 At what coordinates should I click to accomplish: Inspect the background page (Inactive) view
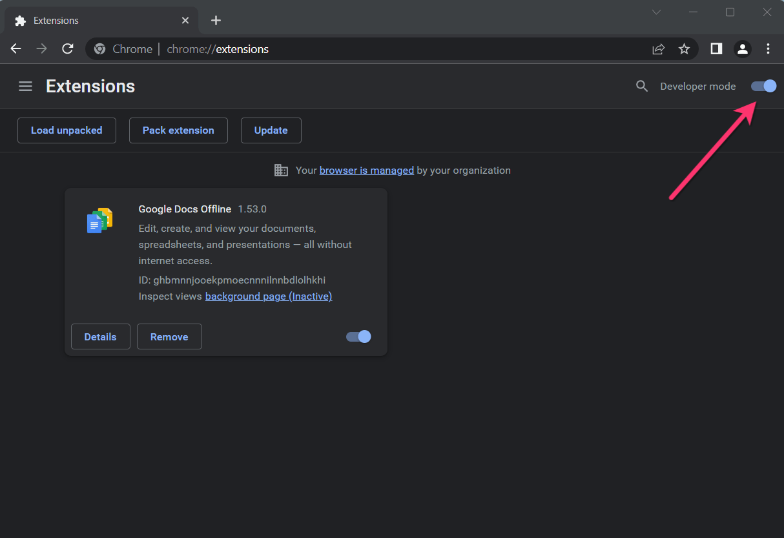[x=269, y=296]
